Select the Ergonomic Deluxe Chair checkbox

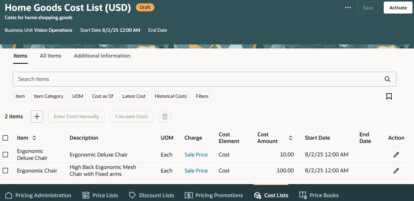pyautogui.click(x=6, y=155)
